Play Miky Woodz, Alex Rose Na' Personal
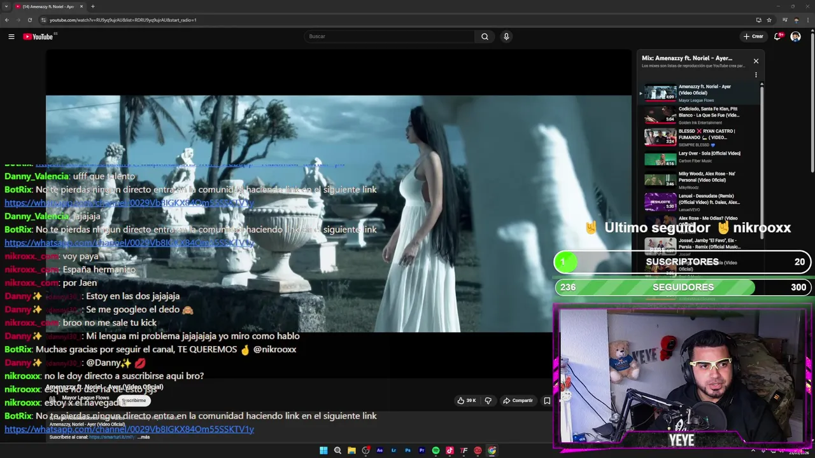Screen dimensions: 815x458 (x=700, y=180)
